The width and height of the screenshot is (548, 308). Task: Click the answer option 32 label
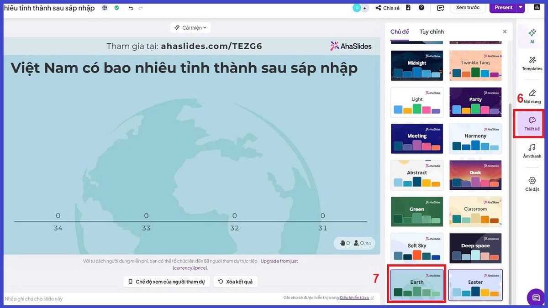[x=234, y=228]
